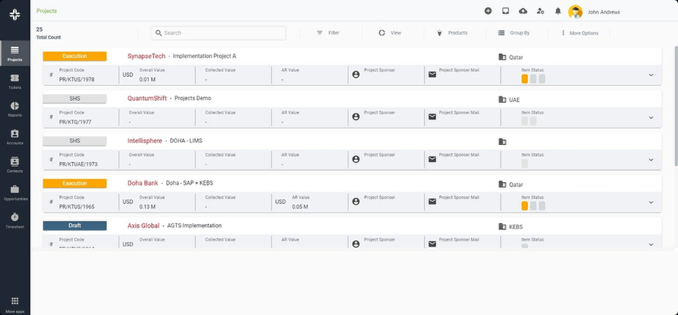Expand the SynapseTech project row
This screenshot has width=678, height=315.
[651, 75]
